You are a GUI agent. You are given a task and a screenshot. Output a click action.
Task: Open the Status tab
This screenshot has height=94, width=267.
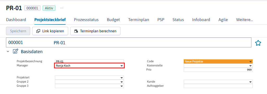(178, 20)
